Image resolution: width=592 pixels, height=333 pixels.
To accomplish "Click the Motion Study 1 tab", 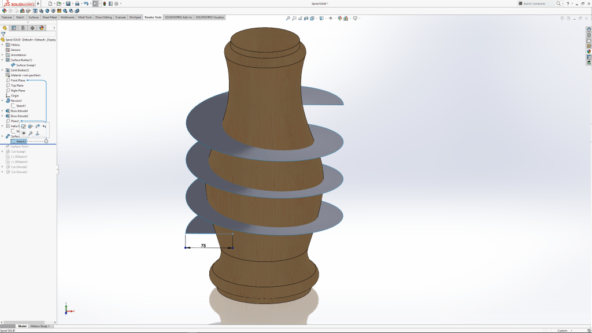I will pyautogui.click(x=40, y=326).
